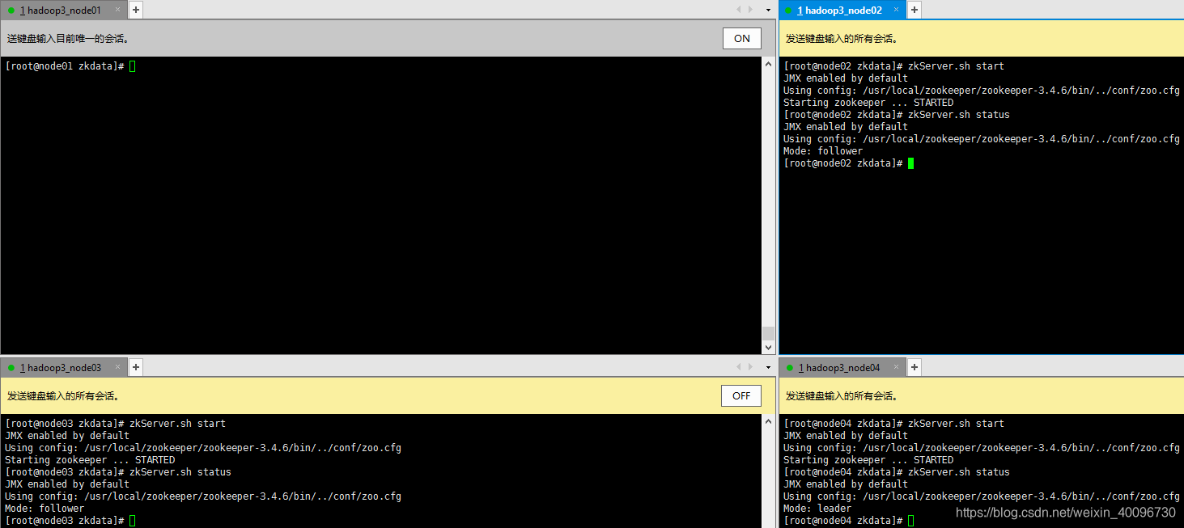Close the hadoop3_node04 tab with its X
1184x528 pixels.
(x=896, y=368)
